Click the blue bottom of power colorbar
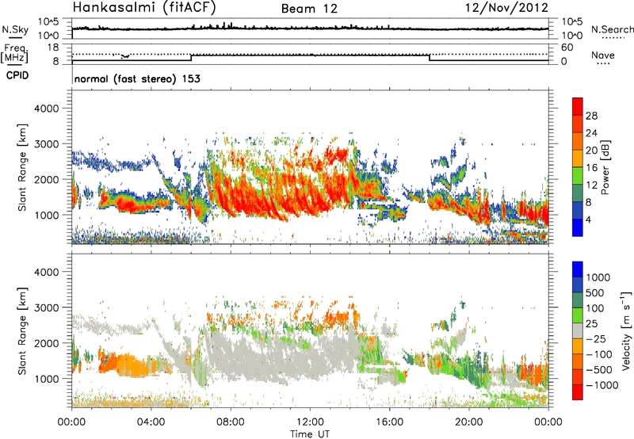The height and width of the screenshot is (439, 634). click(x=578, y=227)
